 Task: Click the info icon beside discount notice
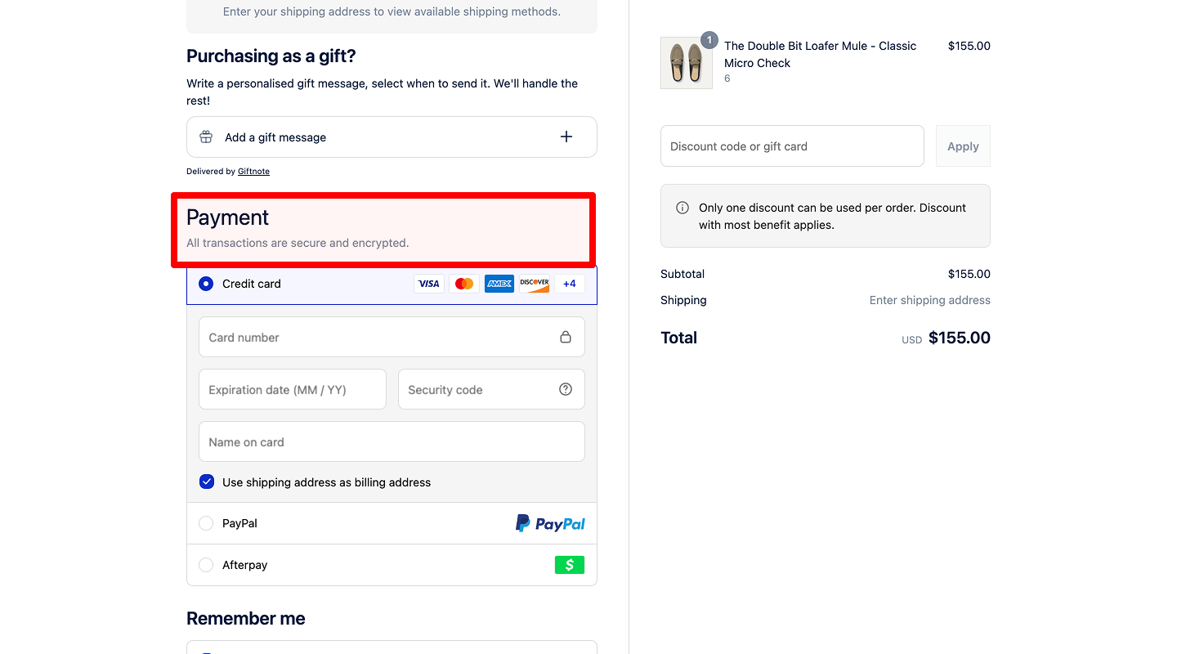682,207
